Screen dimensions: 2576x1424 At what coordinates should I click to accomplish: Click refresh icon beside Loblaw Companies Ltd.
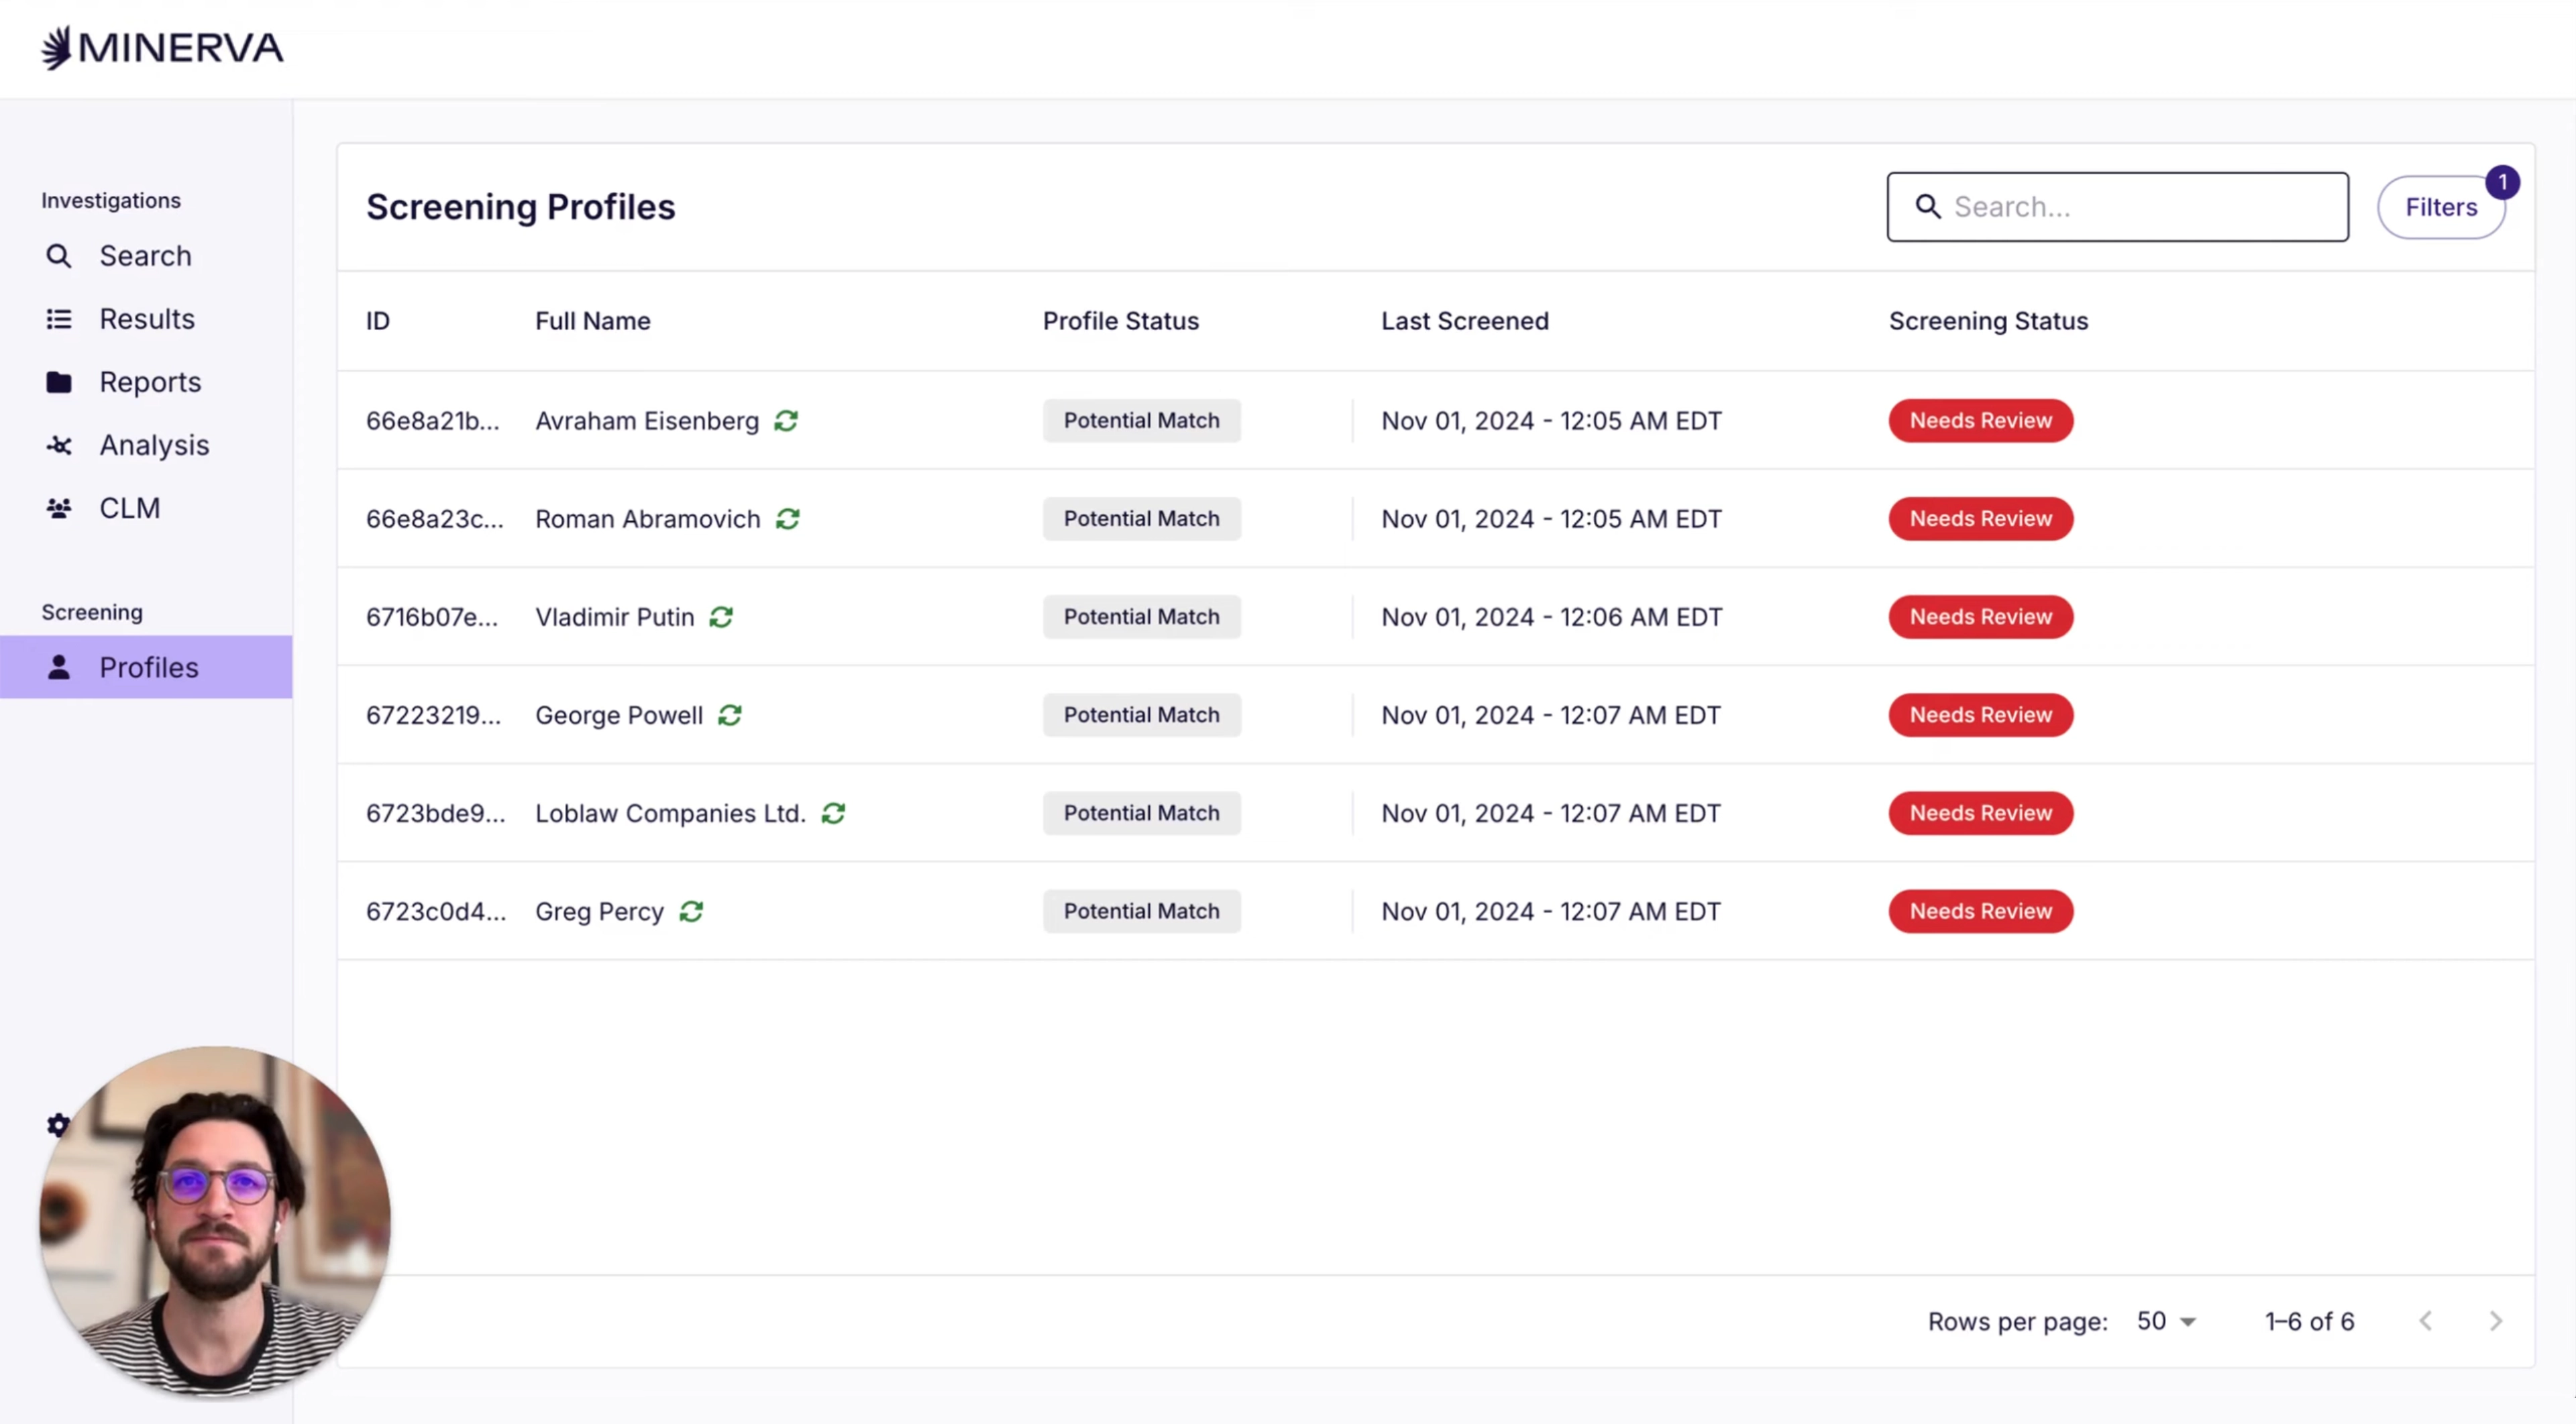[833, 813]
